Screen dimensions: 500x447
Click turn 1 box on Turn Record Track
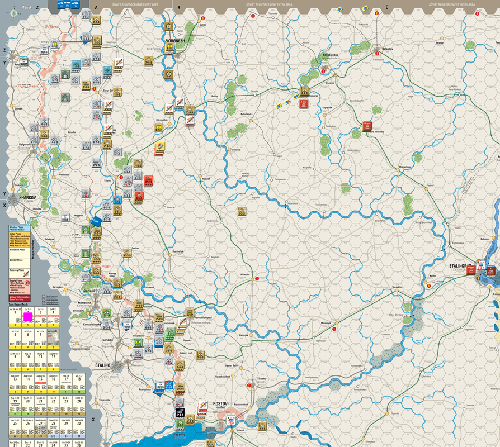point(15,317)
